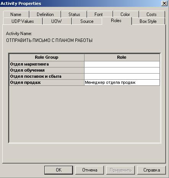Click the activity name ОТПРАВИТЬ ПИСЬМО С ПЛАНОМ РАБОТЫ

pos(49,40)
